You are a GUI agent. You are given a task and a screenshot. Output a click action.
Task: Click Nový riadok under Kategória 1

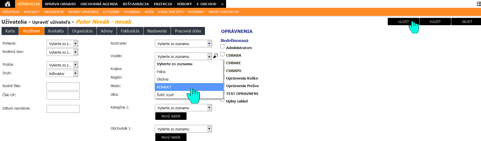coord(171,116)
